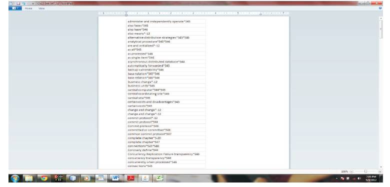The height and width of the screenshot is (187, 390).
Task: Click the Undo icon in the title bar
Action: coord(24,3)
